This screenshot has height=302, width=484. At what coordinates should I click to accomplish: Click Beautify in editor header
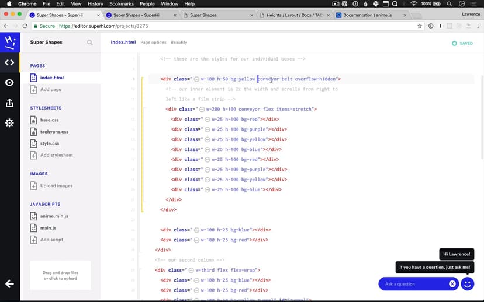(179, 43)
